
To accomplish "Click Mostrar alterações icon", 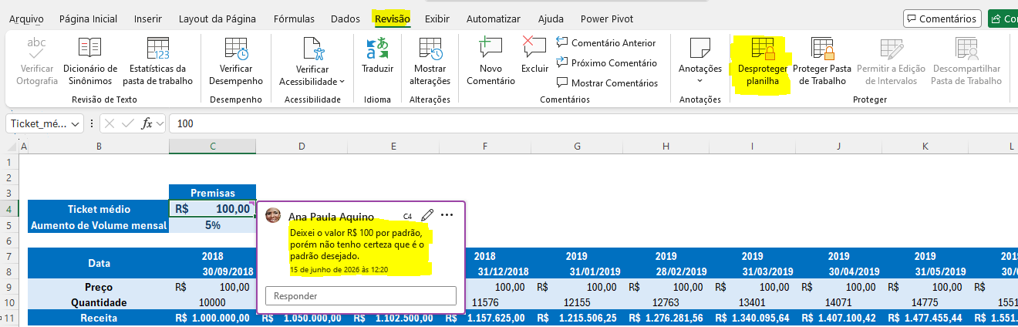I will tap(430, 49).
